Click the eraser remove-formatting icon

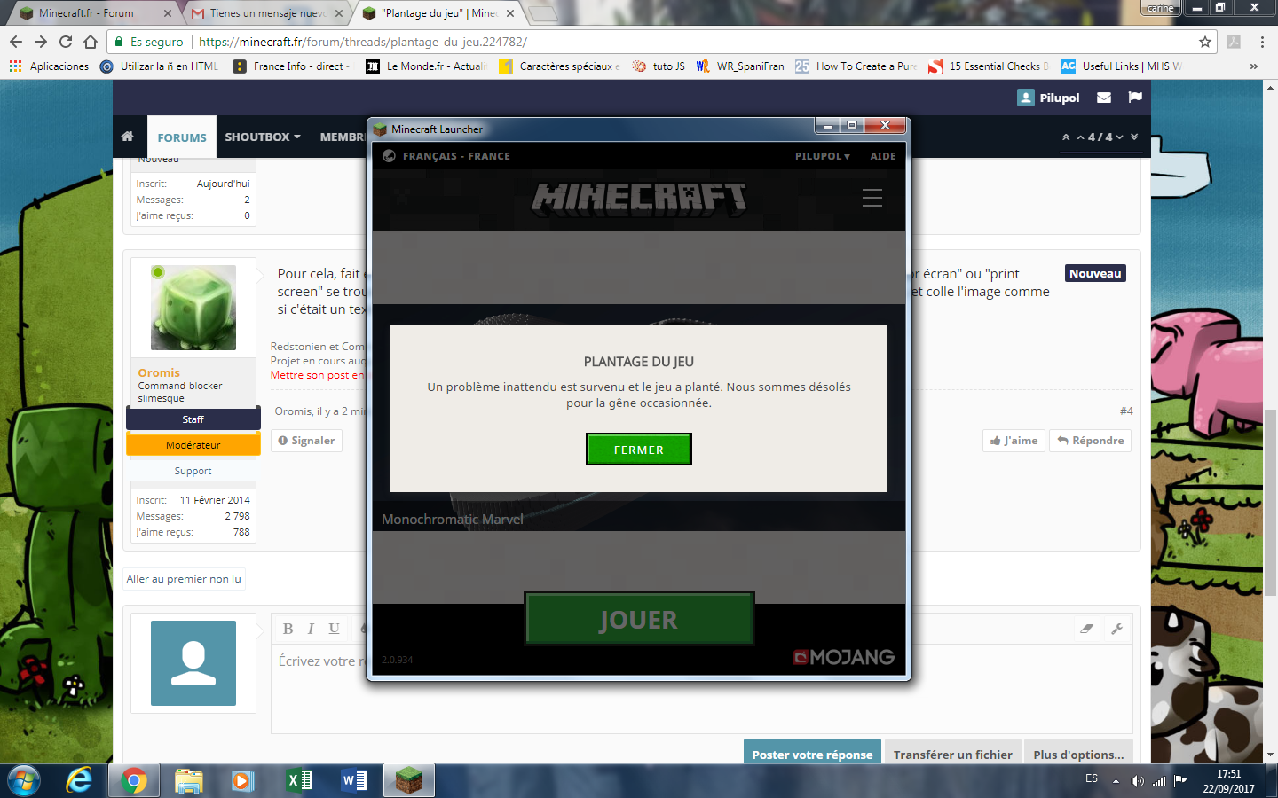1086,629
